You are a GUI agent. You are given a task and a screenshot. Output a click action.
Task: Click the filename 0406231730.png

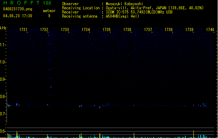click(x=18, y=9)
